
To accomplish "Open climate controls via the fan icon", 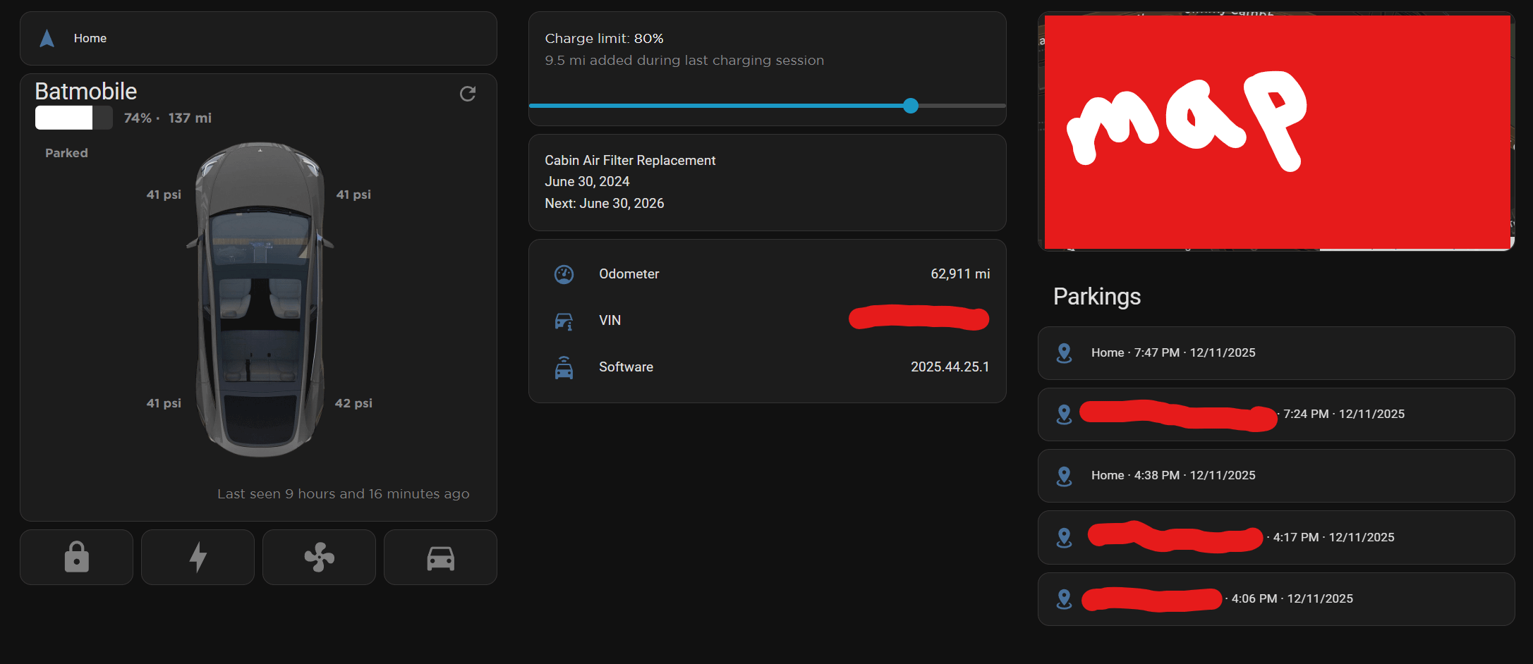I will point(319,557).
